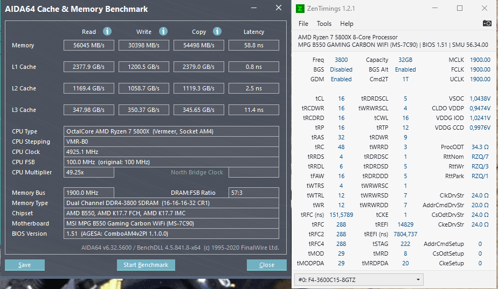Click the tRFC (ns) value 151,5789

tap(341, 215)
